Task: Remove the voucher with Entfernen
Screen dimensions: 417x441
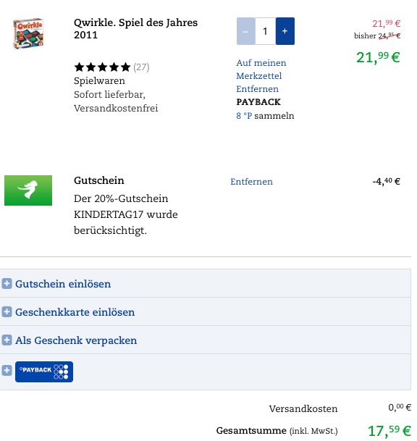Action: 251,182
